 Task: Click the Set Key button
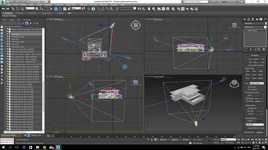point(216,143)
